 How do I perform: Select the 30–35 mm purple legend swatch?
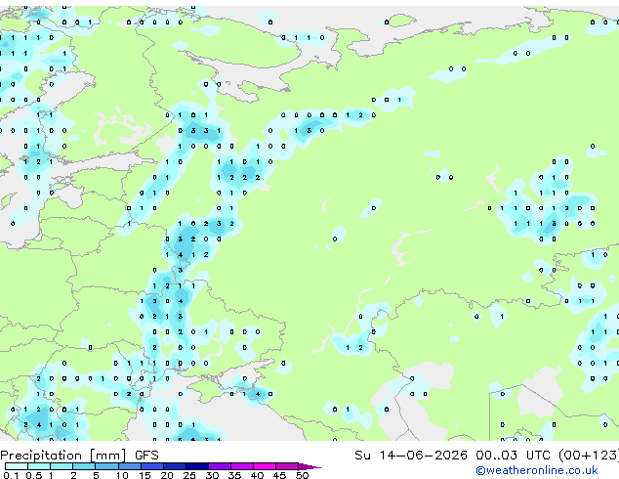(219, 466)
